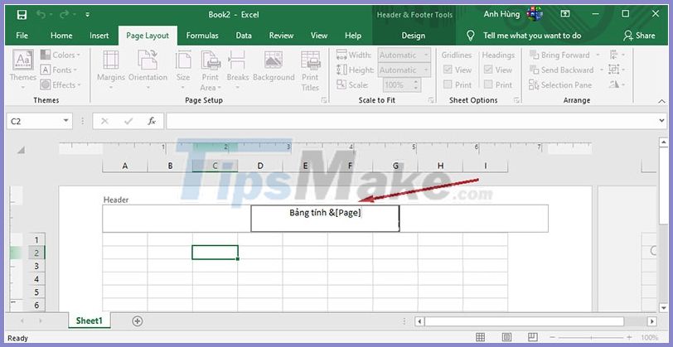Open the Print Area menu

point(211,70)
